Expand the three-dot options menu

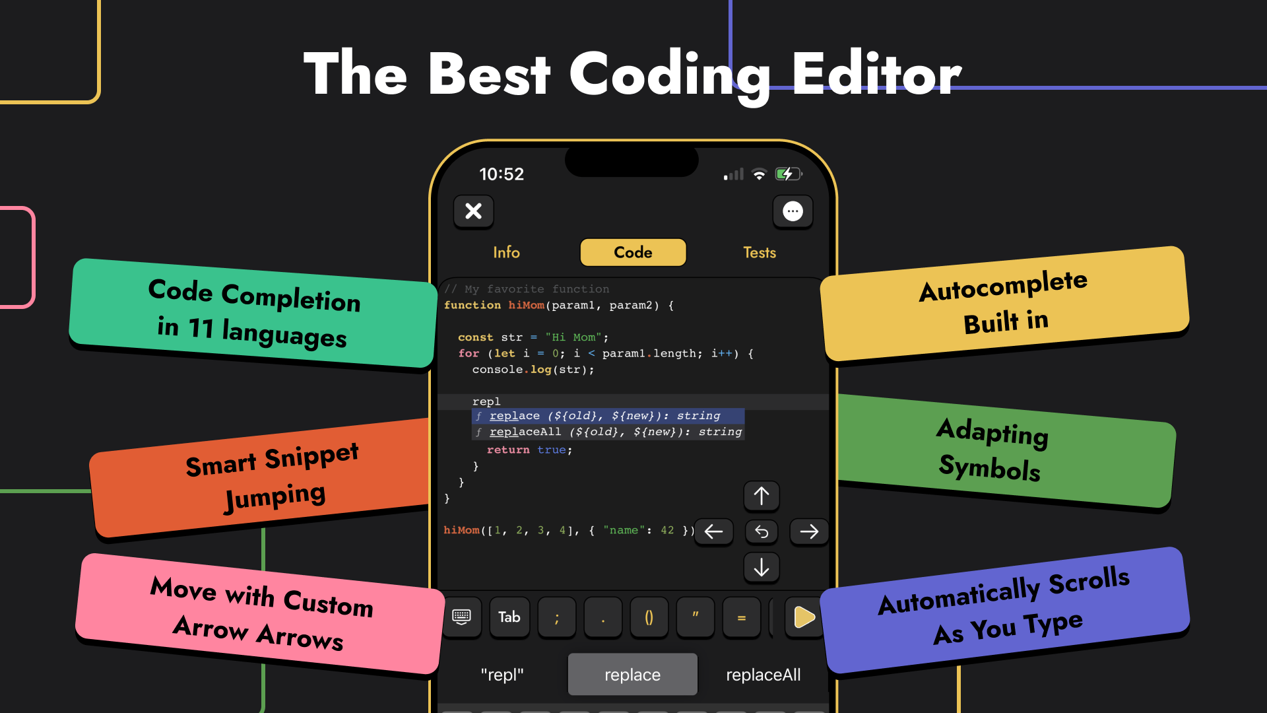pos(793,211)
